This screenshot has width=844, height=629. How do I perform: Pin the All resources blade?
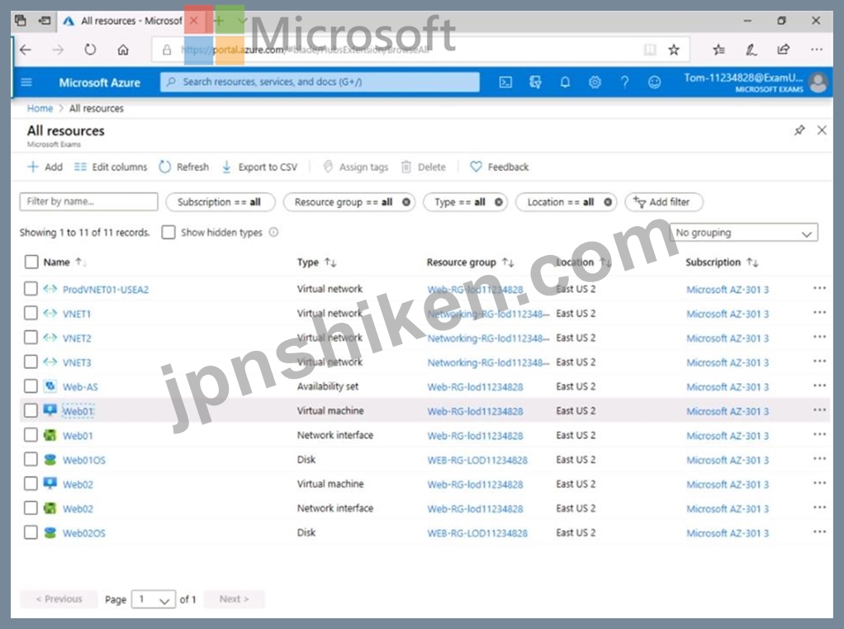click(799, 130)
